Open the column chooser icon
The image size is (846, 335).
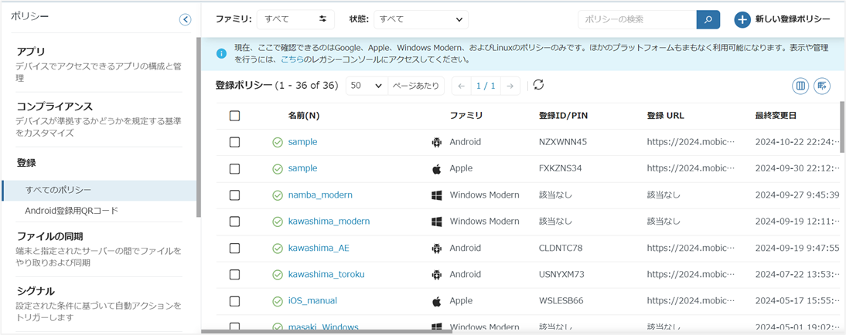(800, 86)
